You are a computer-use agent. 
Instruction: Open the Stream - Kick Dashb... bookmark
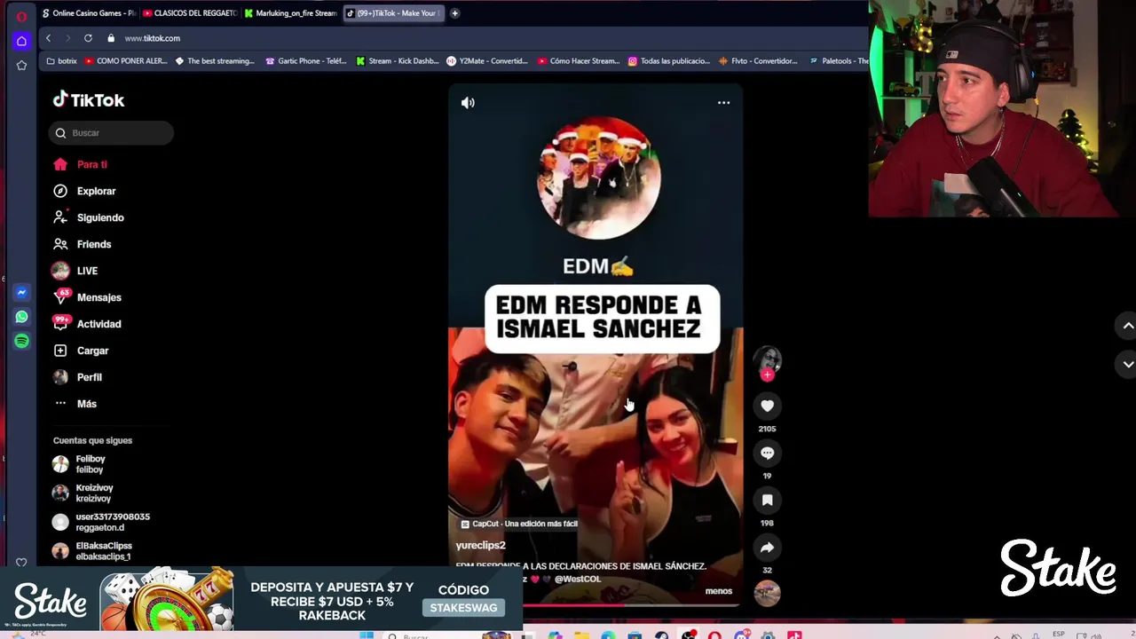(x=398, y=61)
